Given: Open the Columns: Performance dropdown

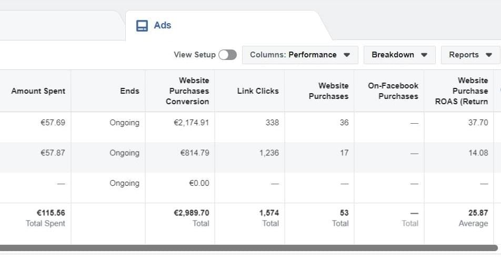Looking at the screenshot, I should tap(300, 55).
